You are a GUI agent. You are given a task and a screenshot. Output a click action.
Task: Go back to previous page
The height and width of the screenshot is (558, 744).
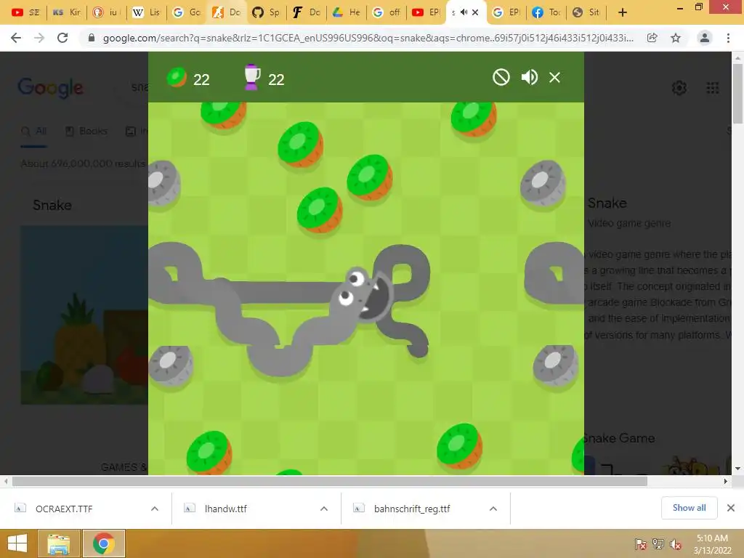click(x=16, y=38)
